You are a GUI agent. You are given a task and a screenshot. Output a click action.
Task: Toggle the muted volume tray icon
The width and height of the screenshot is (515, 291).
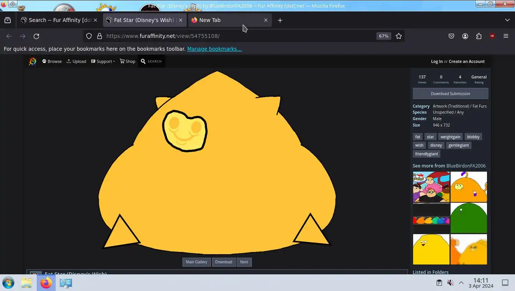tap(450, 283)
